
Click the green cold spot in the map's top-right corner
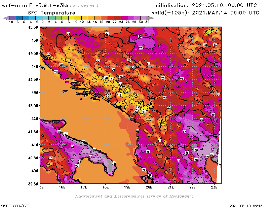[x=209, y=32]
